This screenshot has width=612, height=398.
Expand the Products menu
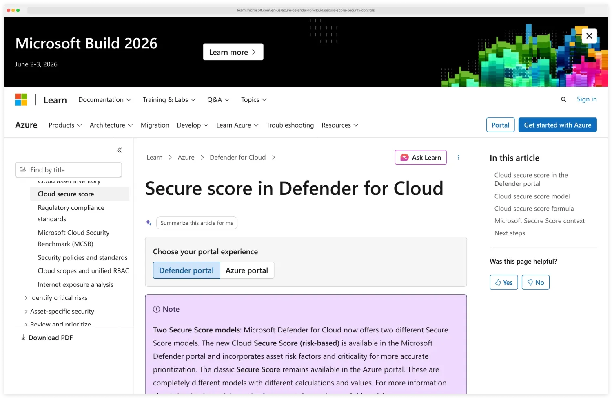pos(65,125)
